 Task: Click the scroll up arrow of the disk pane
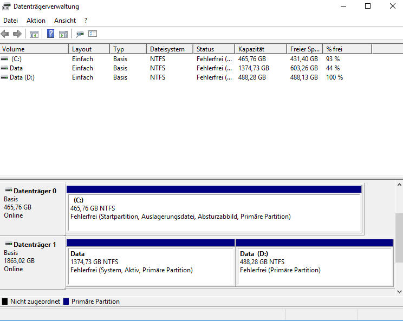(399, 185)
